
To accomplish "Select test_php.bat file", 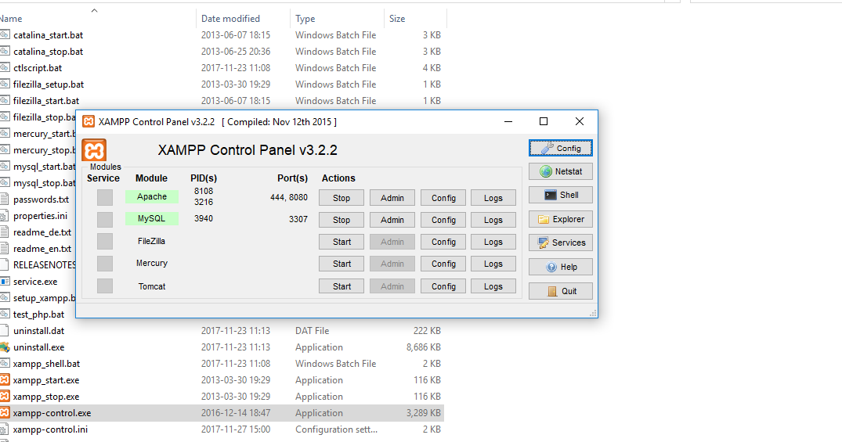I will [x=38, y=314].
